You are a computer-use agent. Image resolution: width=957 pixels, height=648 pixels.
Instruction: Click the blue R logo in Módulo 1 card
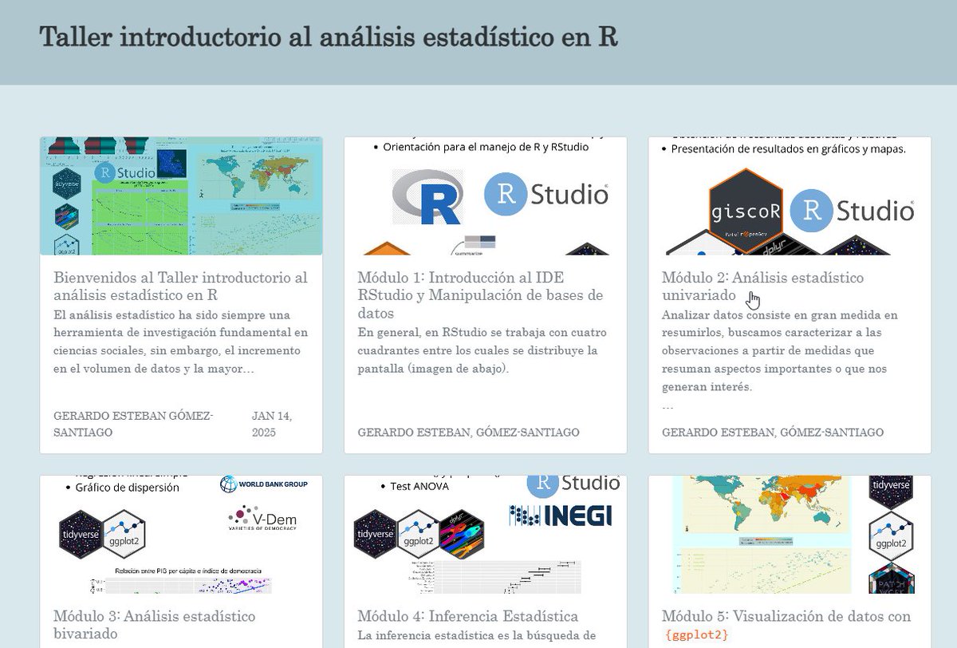pos(430,196)
